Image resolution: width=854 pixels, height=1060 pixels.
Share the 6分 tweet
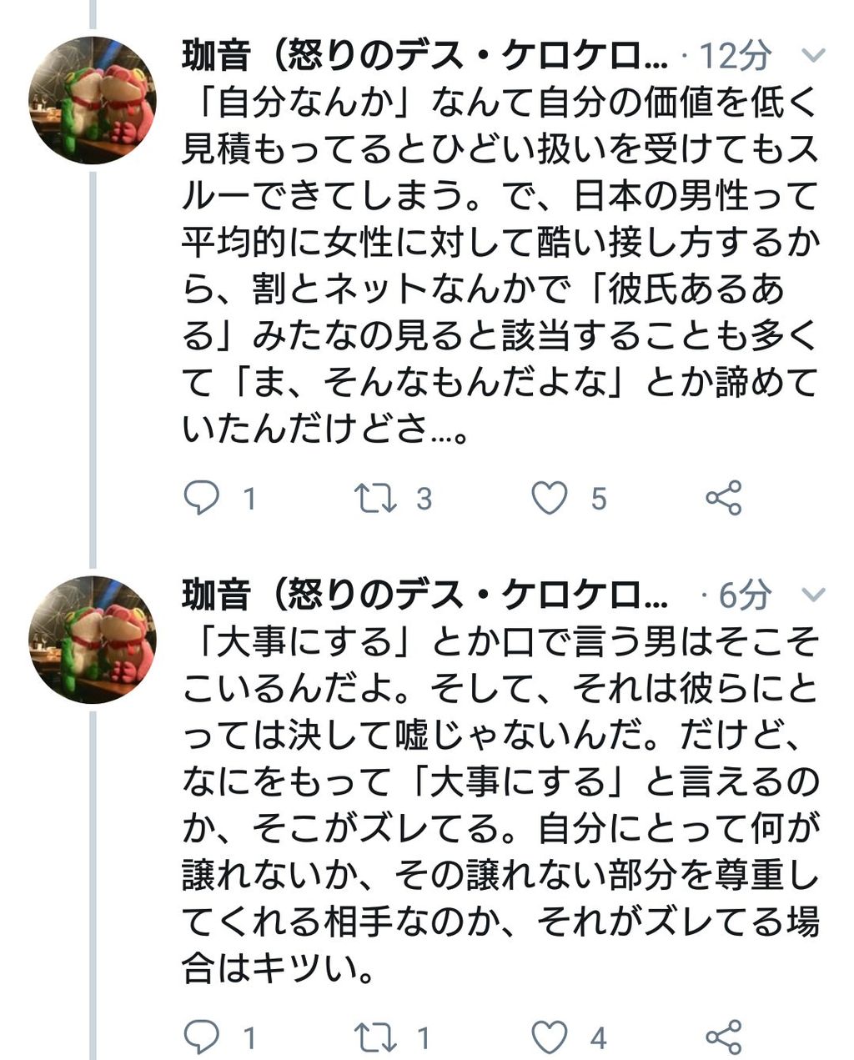[x=723, y=1037]
